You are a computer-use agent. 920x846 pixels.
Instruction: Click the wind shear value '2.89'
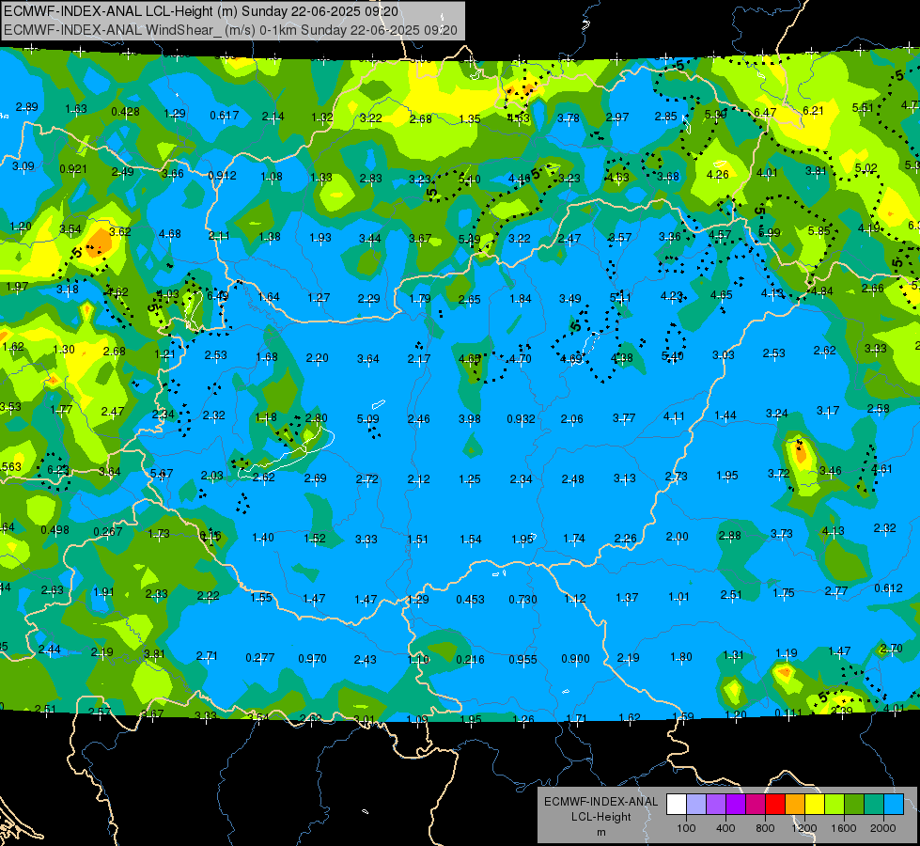(x=27, y=107)
